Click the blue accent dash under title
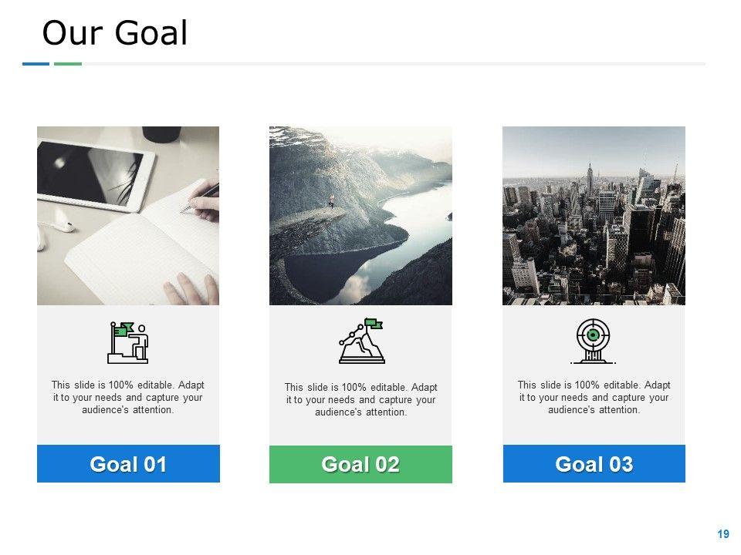This screenshot has height=555, width=741. click(36, 64)
